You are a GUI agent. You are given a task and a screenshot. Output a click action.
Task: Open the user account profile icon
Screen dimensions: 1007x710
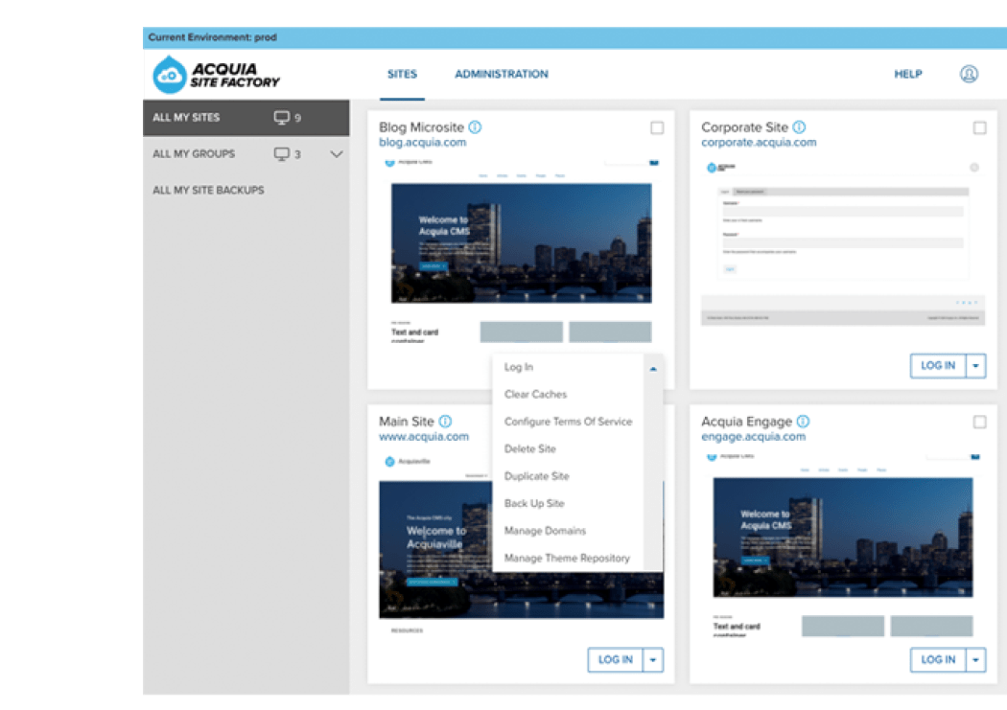click(969, 74)
